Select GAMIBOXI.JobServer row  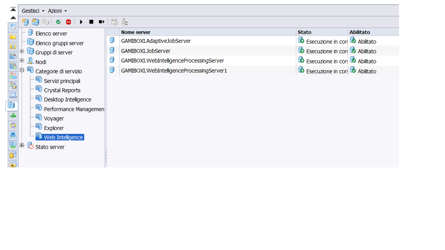click(253, 51)
